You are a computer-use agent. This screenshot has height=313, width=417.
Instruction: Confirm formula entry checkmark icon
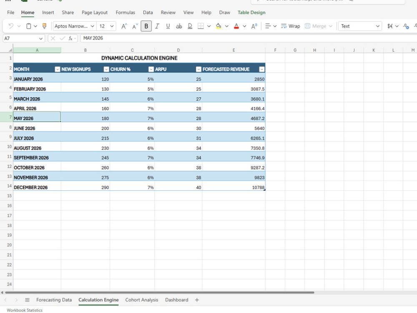62,38
